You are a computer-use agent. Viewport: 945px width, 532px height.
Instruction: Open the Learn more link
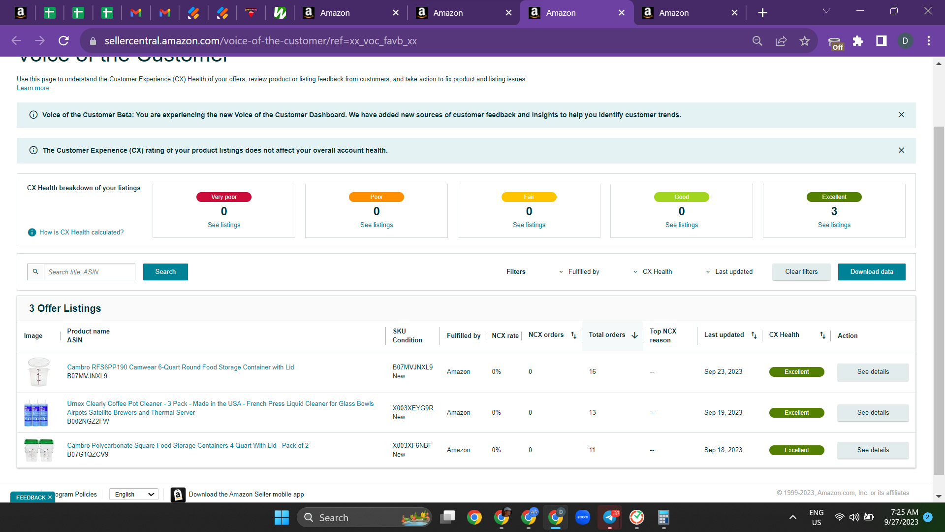(x=33, y=88)
